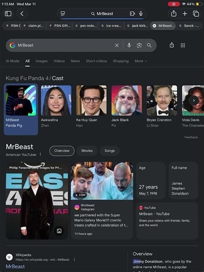
Task: Close the MrBeast tab with X
Action: [154, 26]
